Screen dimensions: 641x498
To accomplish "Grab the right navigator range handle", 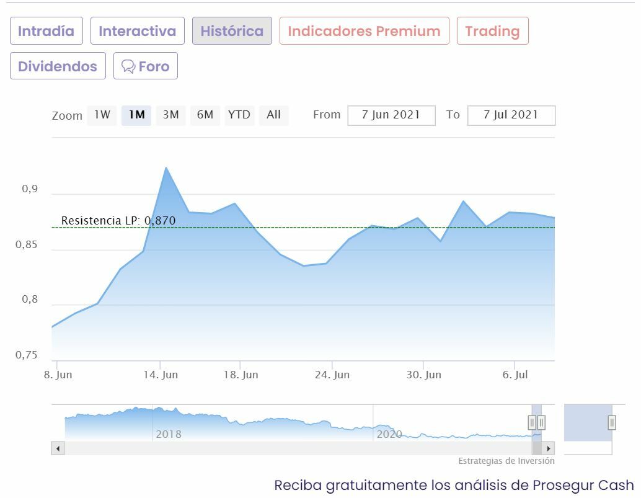I will [x=541, y=423].
